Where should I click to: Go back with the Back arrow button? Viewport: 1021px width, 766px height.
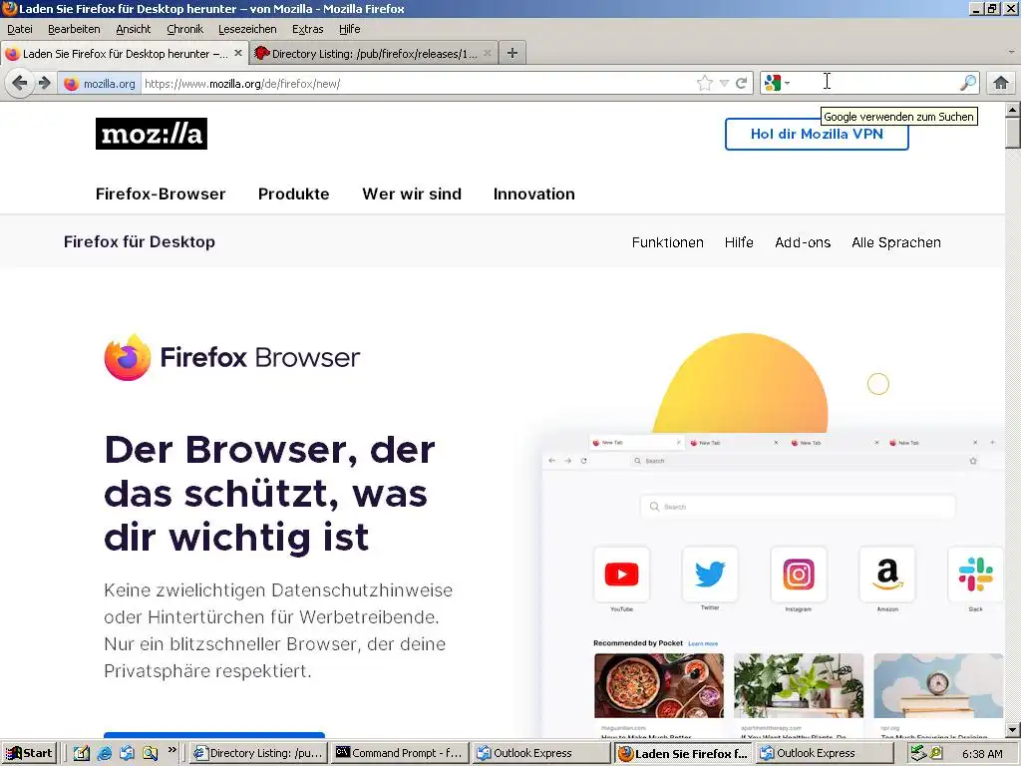point(20,84)
